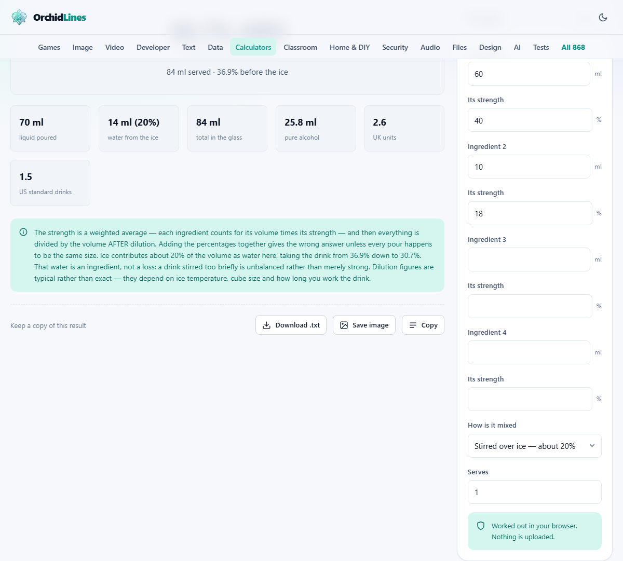Switch to the Tests category
This screenshot has height=561, width=623.
tap(541, 47)
